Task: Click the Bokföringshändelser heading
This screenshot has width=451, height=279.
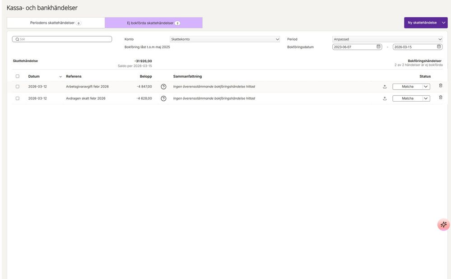Action: [424, 61]
